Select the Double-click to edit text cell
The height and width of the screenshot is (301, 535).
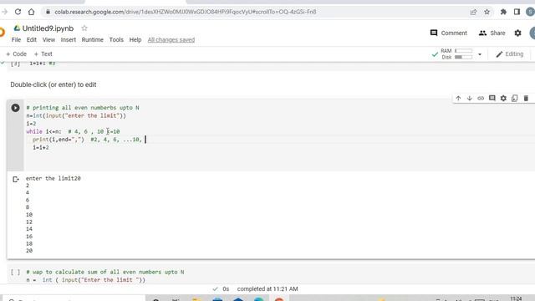pos(53,84)
